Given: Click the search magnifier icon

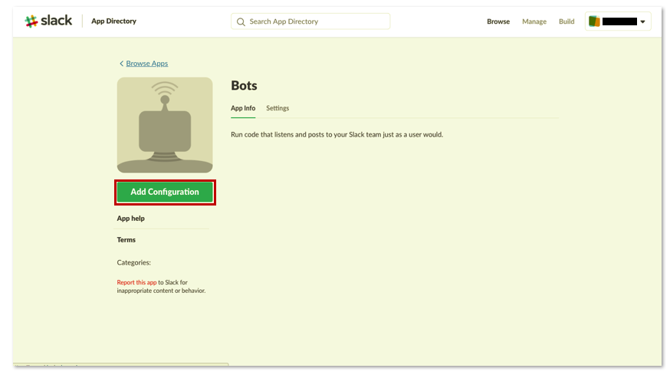Looking at the screenshot, I should [x=241, y=21].
